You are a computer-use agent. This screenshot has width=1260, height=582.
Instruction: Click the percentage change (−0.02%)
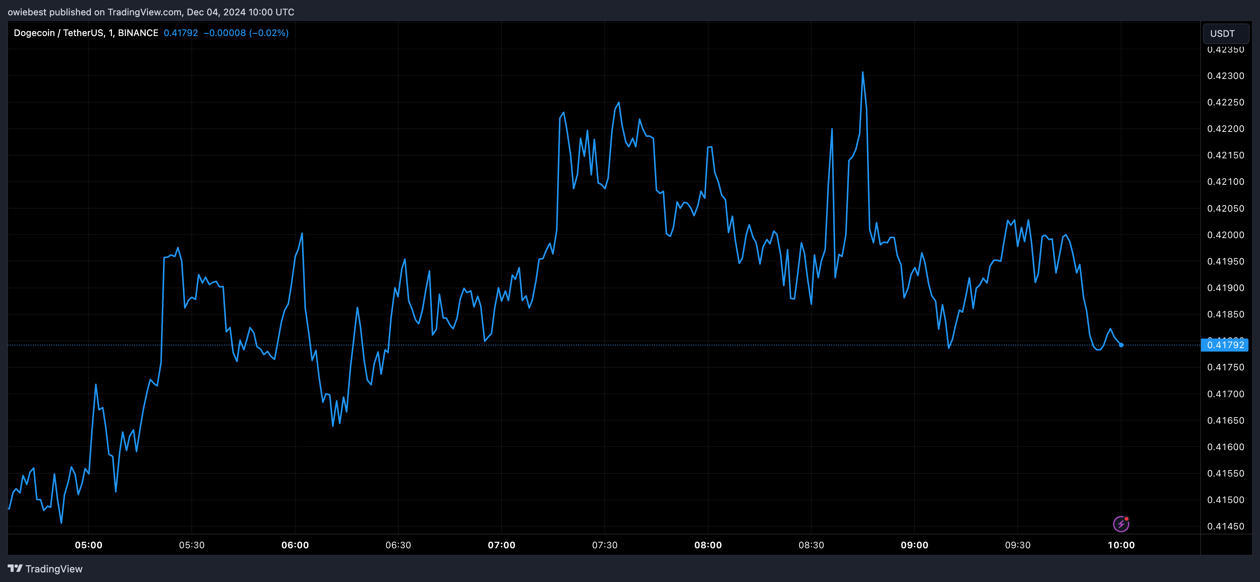click(x=268, y=33)
